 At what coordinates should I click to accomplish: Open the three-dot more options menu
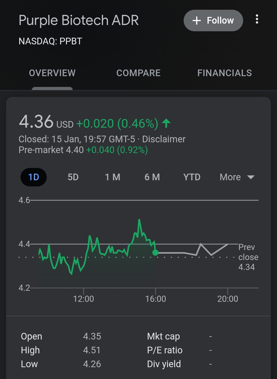point(257,19)
